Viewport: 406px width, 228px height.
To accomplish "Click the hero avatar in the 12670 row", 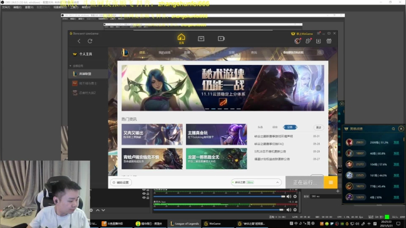I will point(349,197).
